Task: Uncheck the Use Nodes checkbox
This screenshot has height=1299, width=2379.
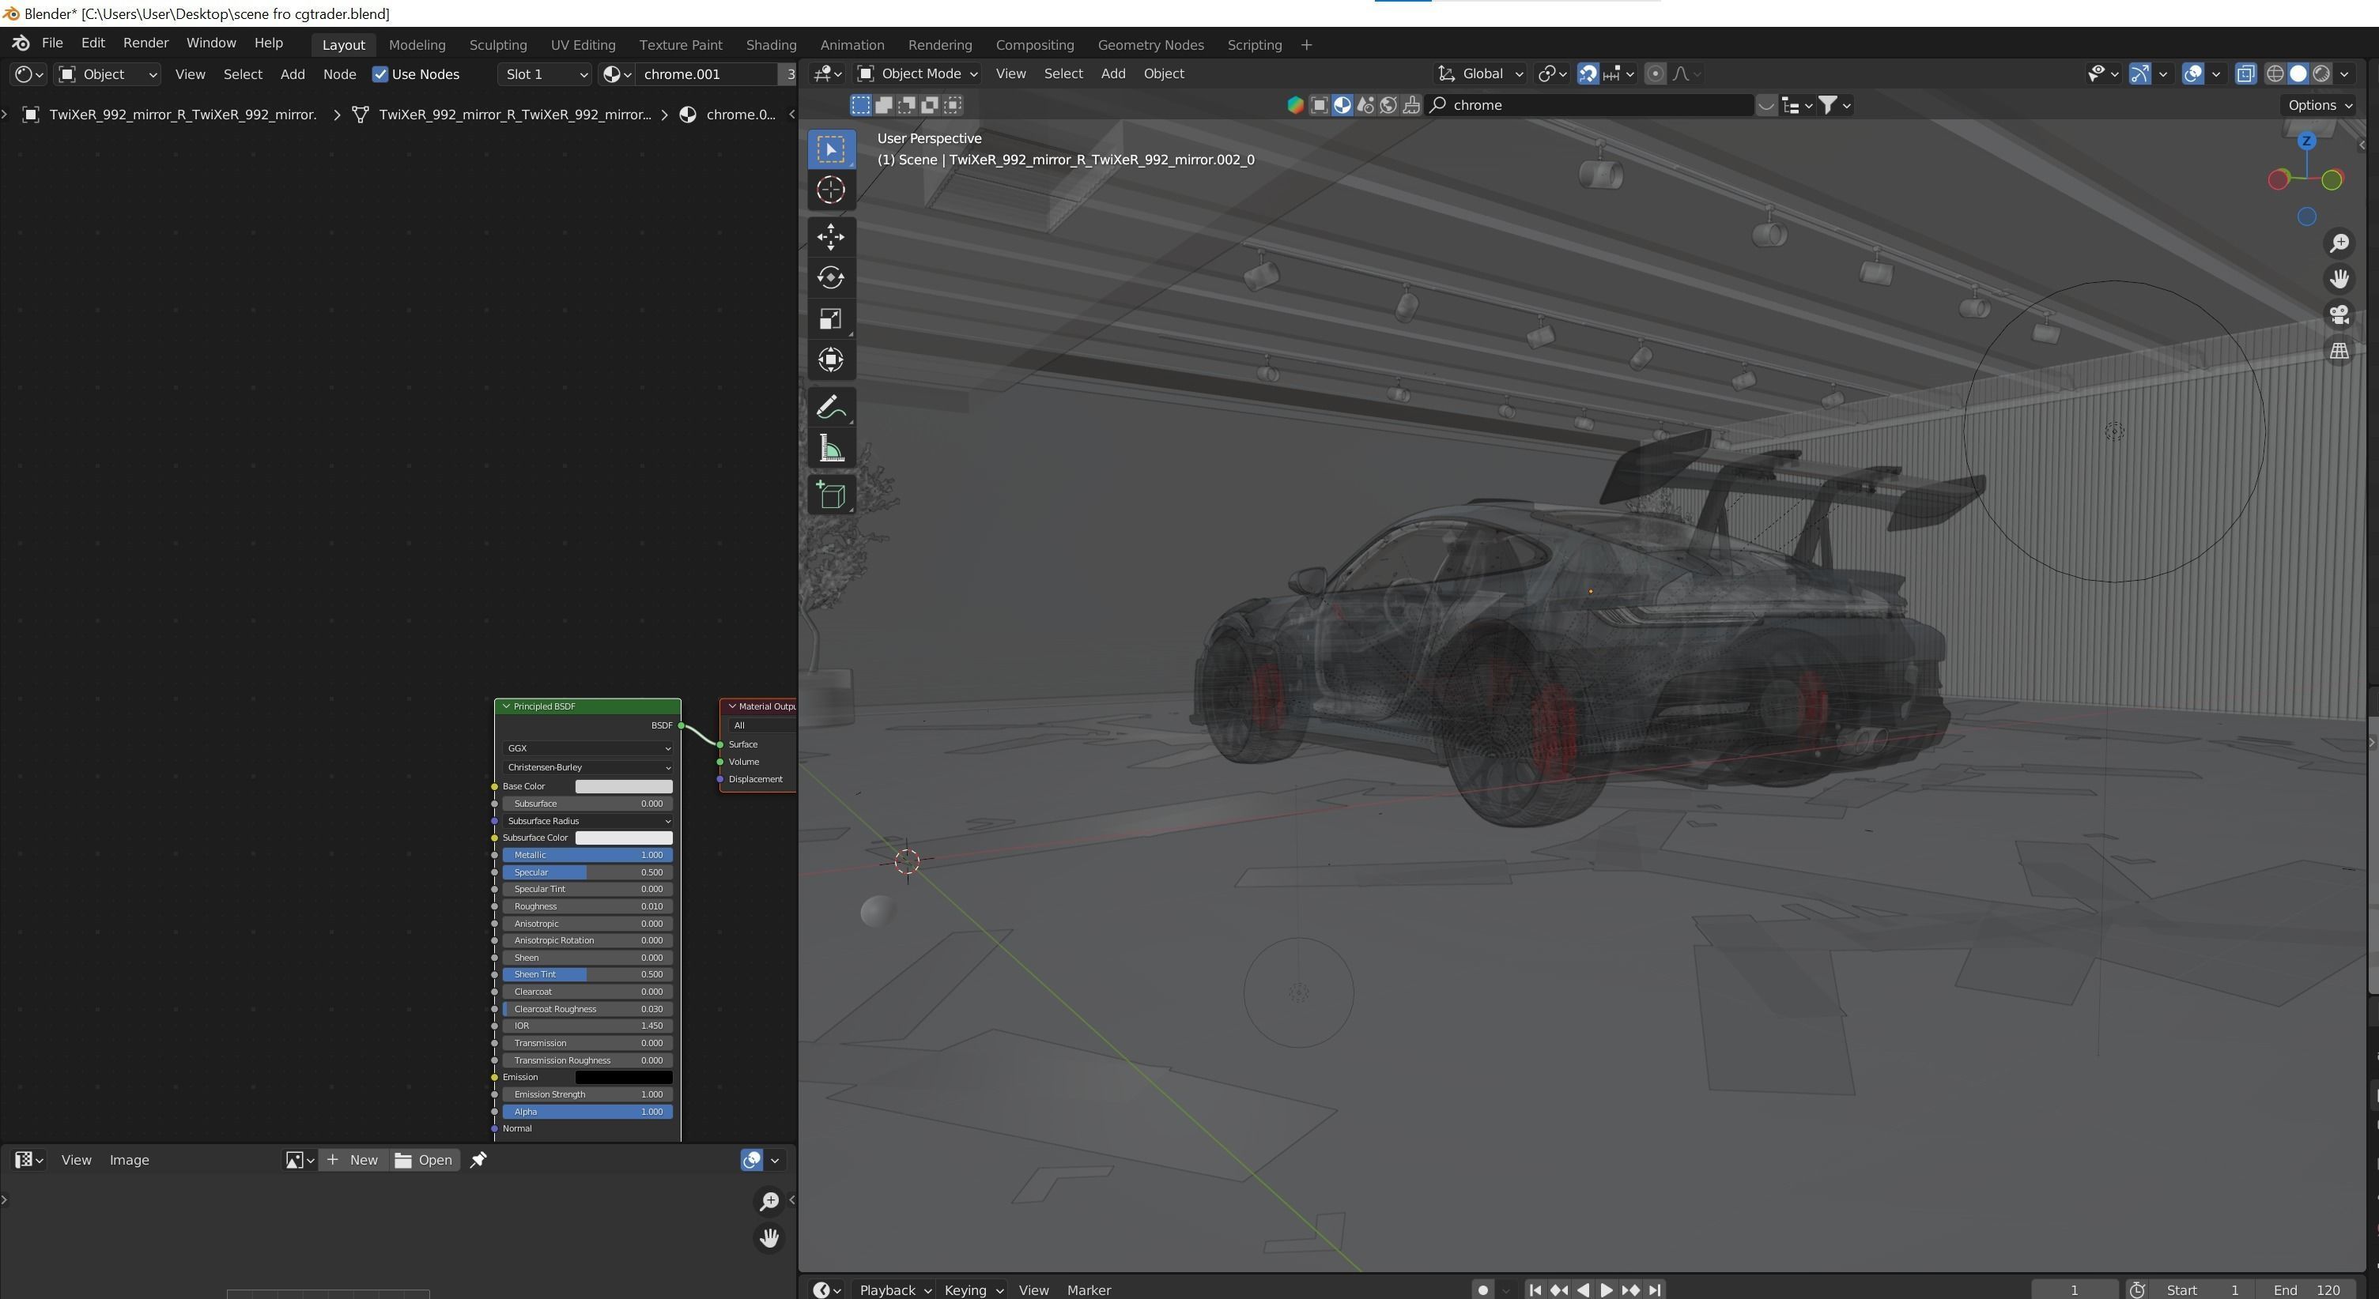Action: click(x=380, y=73)
